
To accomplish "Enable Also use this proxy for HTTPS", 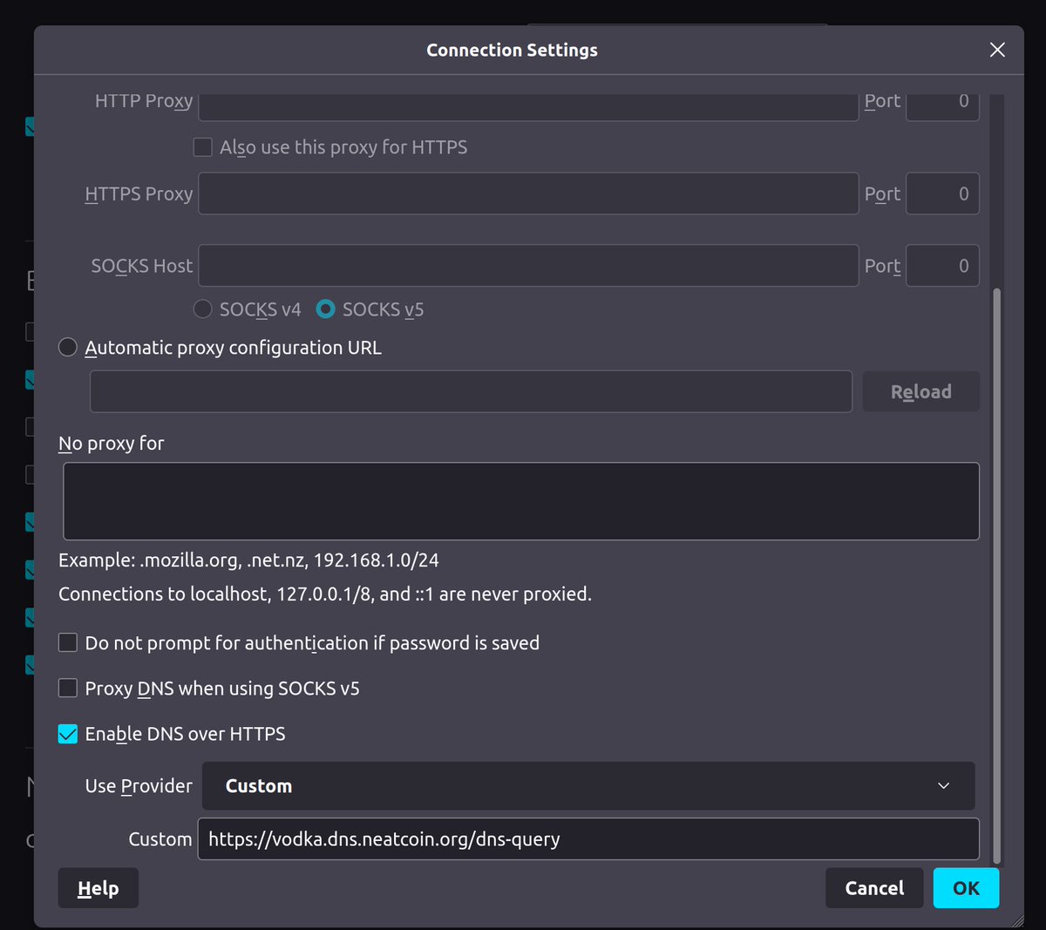I will (x=202, y=147).
